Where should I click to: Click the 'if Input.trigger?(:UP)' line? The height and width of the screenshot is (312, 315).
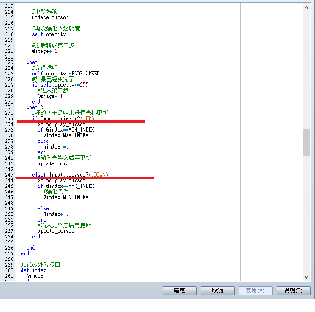point(63,119)
